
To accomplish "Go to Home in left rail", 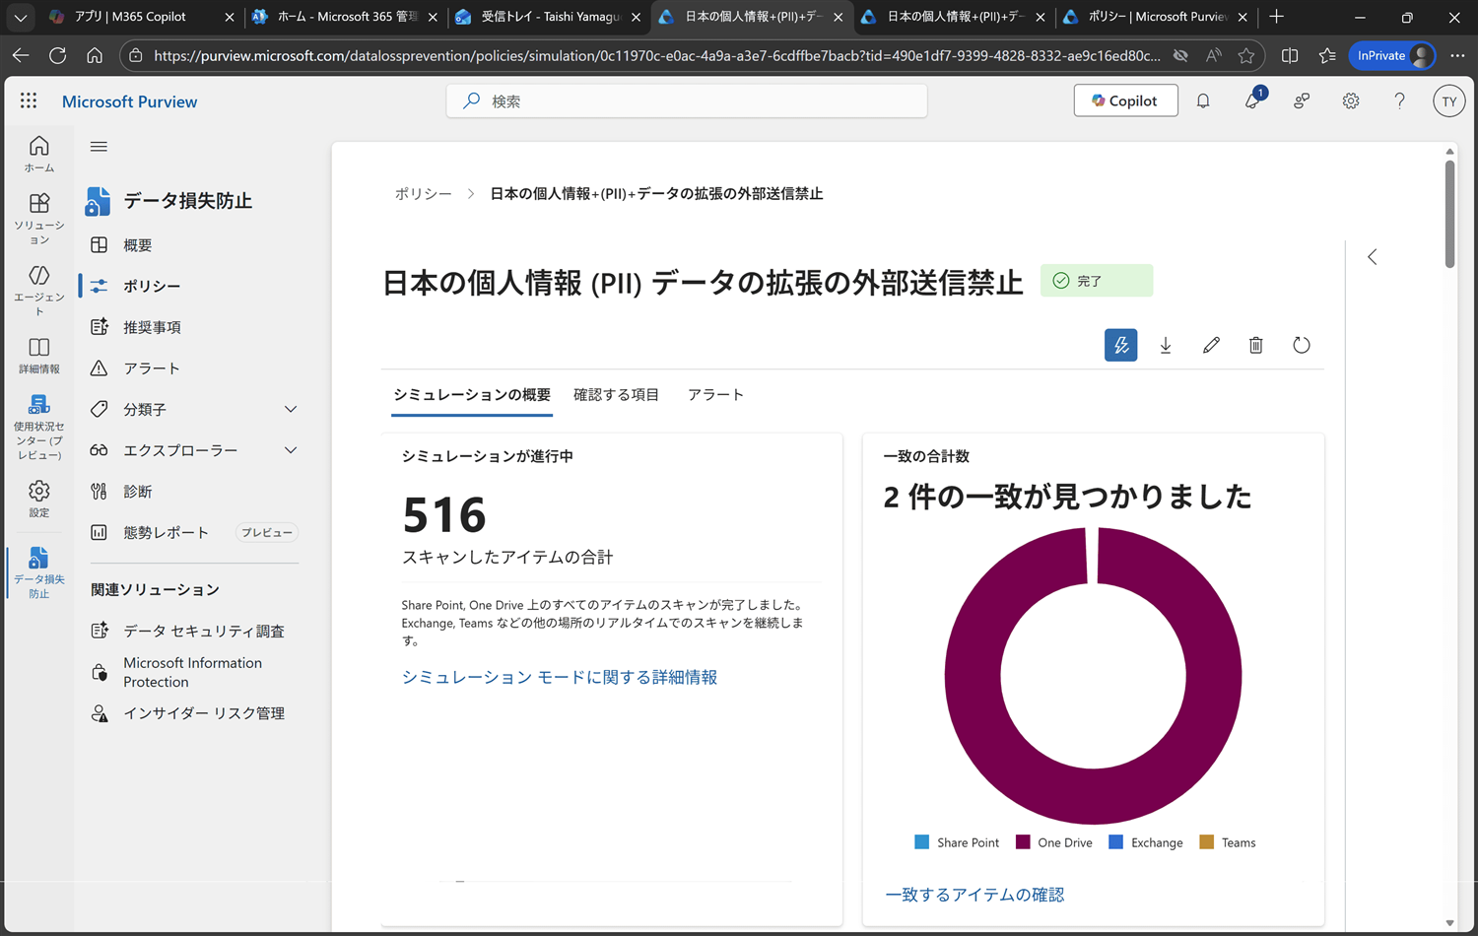I will point(39,155).
